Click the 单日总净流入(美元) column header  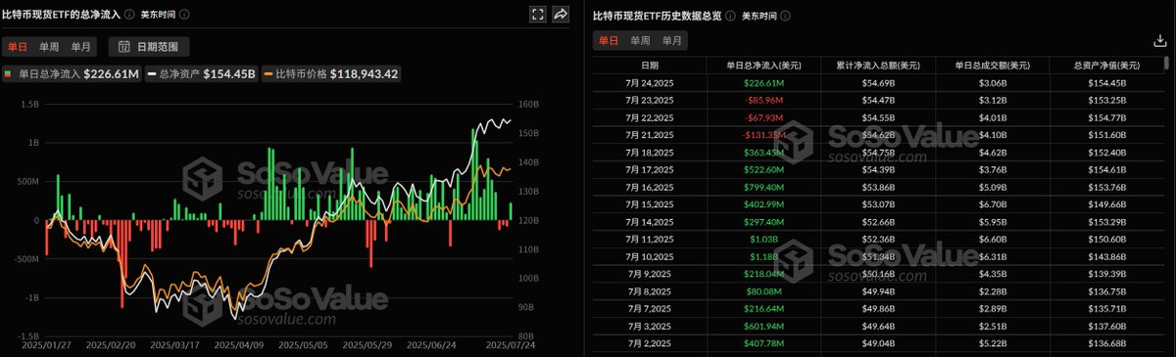point(763,66)
